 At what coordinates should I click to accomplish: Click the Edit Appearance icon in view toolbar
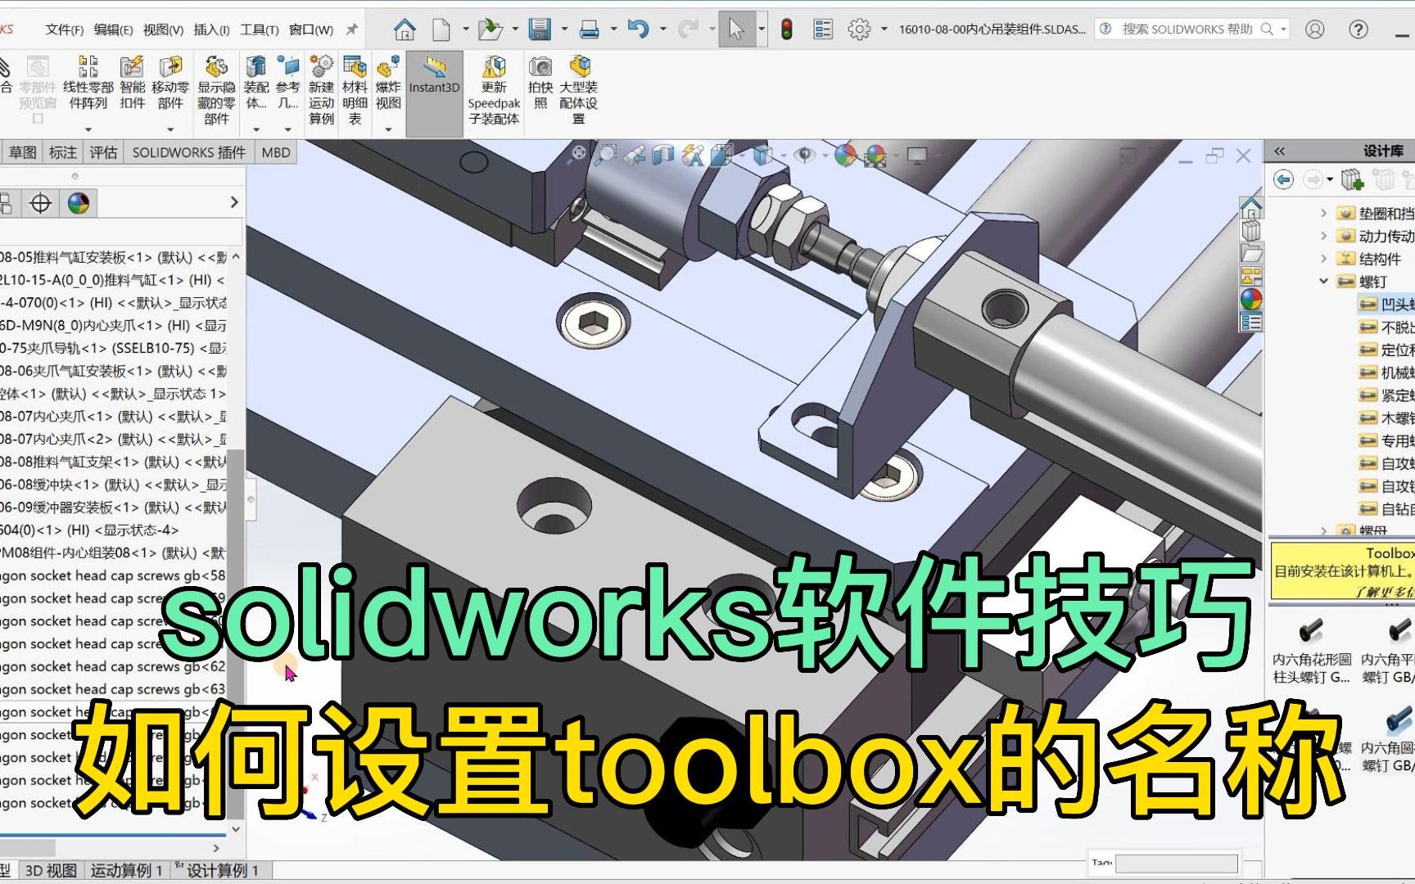coord(845,154)
